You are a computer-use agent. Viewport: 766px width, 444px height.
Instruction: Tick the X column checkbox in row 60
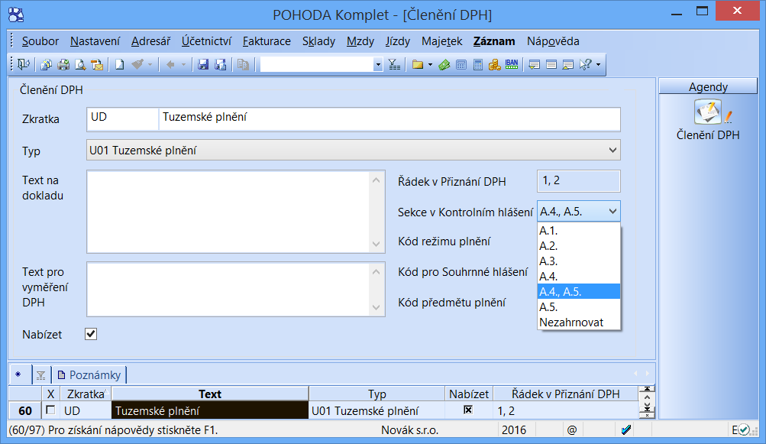51,410
